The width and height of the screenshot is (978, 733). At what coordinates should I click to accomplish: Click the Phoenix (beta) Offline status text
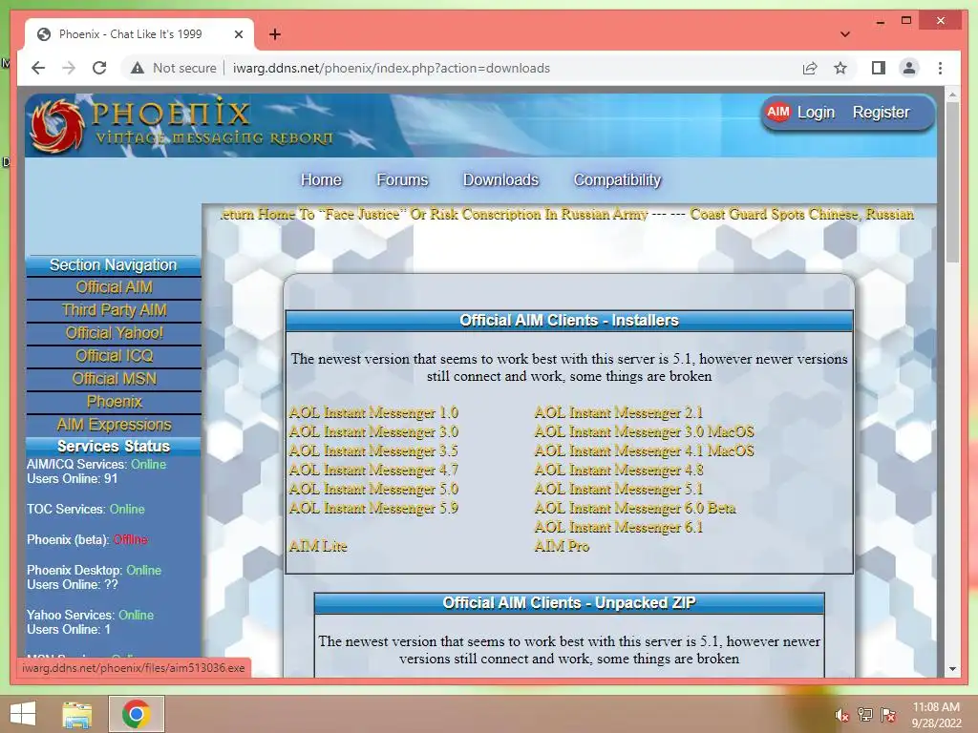(87, 540)
